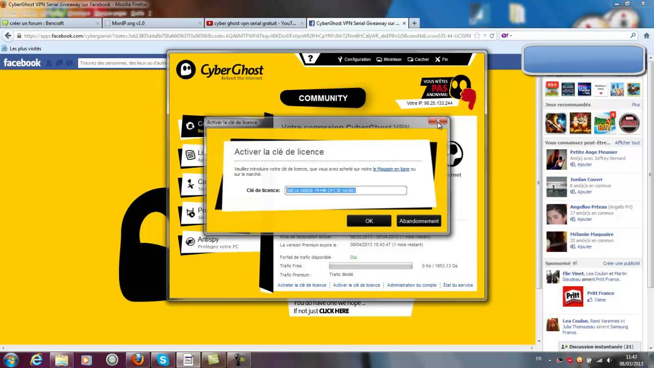Confirm license key with OK button

pyautogui.click(x=369, y=221)
